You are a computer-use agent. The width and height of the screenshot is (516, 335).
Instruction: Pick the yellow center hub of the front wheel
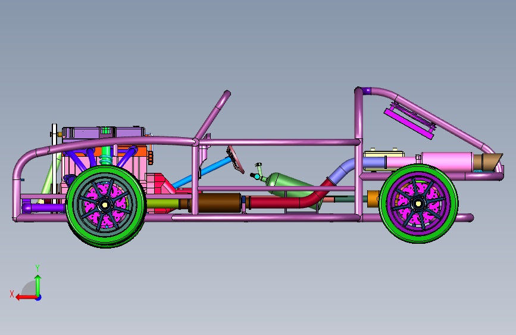(x=105, y=205)
